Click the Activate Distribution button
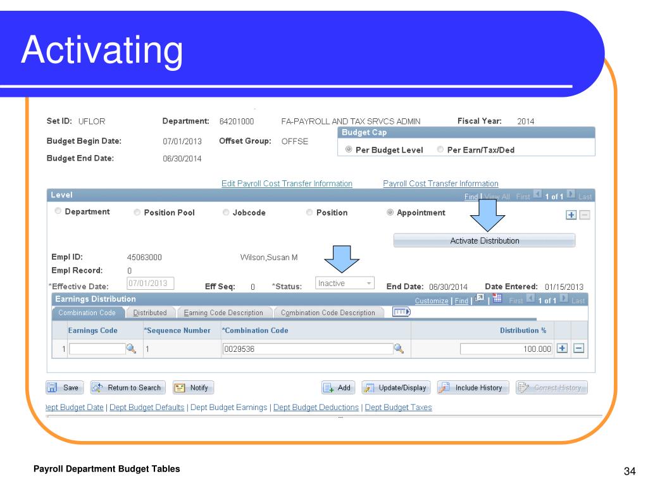Viewport: 648px width, 486px height. tap(484, 240)
